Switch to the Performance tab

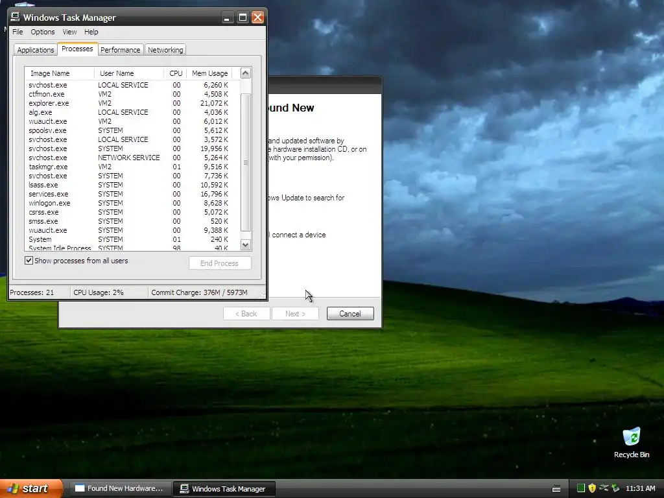120,50
